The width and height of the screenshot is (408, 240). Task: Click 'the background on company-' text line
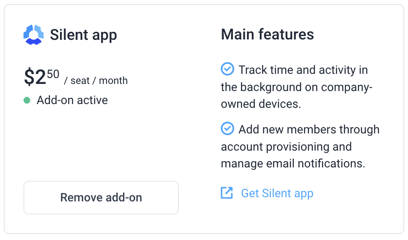click(x=297, y=87)
